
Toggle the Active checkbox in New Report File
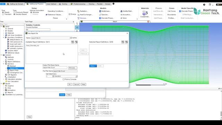[x=71, y=38]
